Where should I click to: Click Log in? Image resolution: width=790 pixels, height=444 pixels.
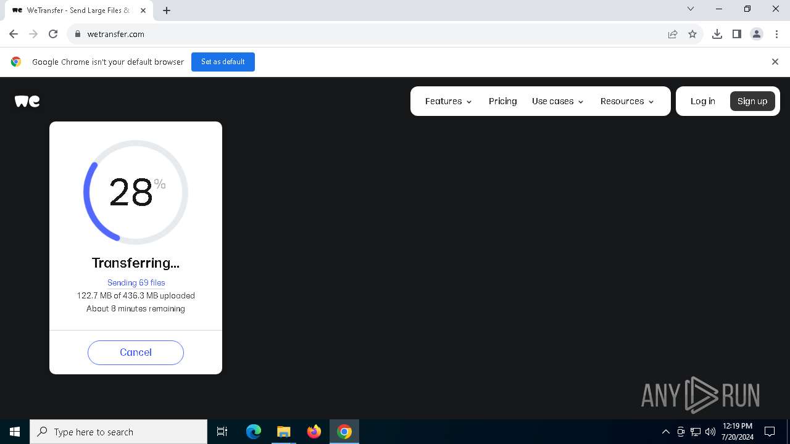703,101
